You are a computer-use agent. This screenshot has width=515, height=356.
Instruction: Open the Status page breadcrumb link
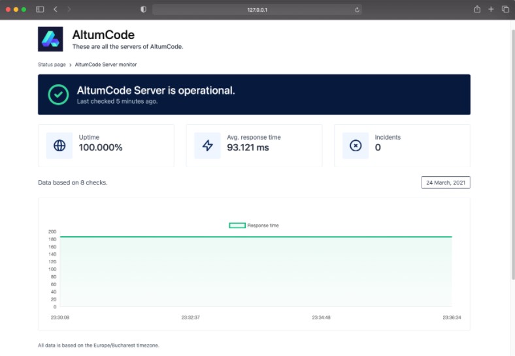52,65
